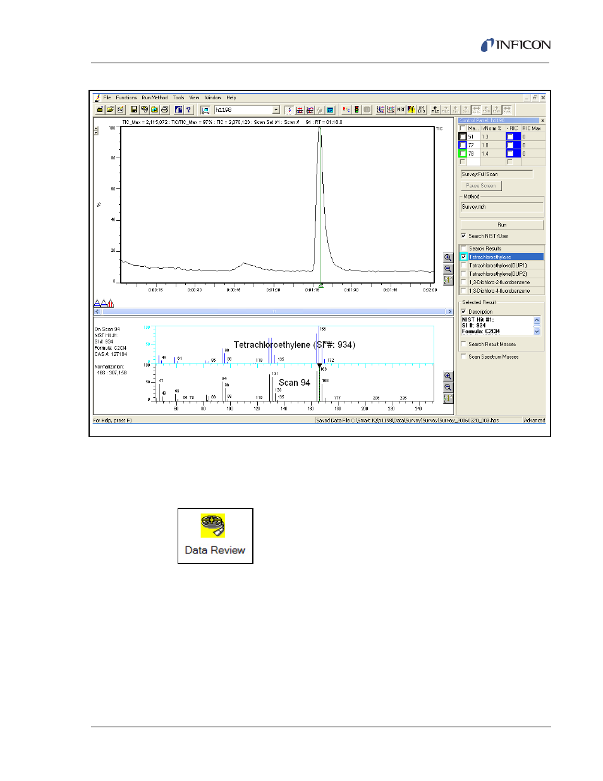The width and height of the screenshot is (603, 781).
Task: Click chromatogram scrollbar left arrow
Action: [97, 312]
